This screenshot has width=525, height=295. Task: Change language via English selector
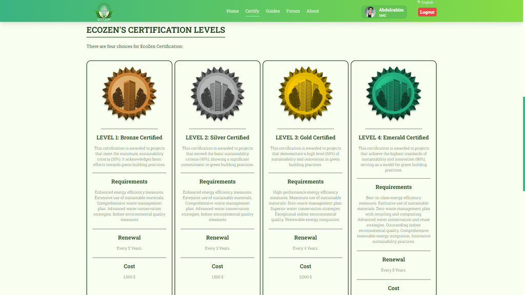coord(427,3)
